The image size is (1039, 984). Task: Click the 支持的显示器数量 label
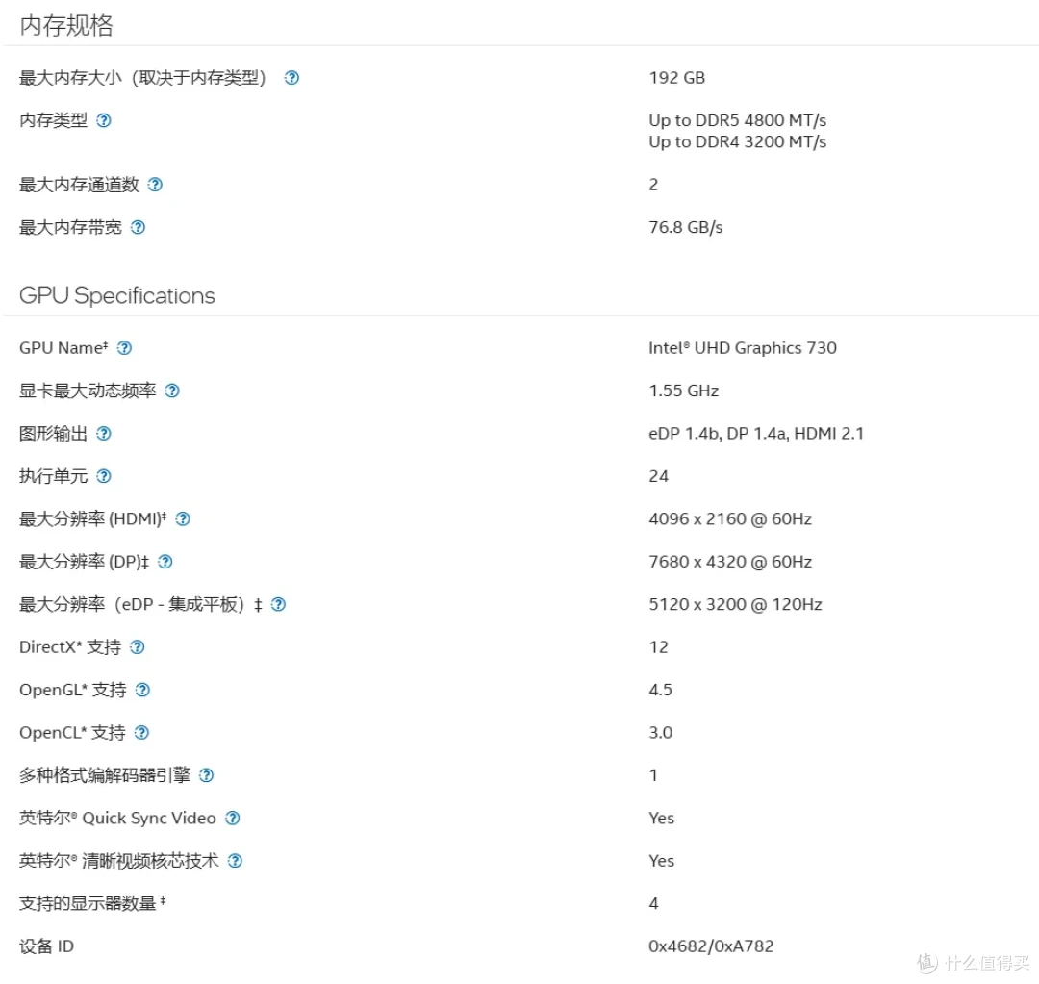[x=92, y=903]
